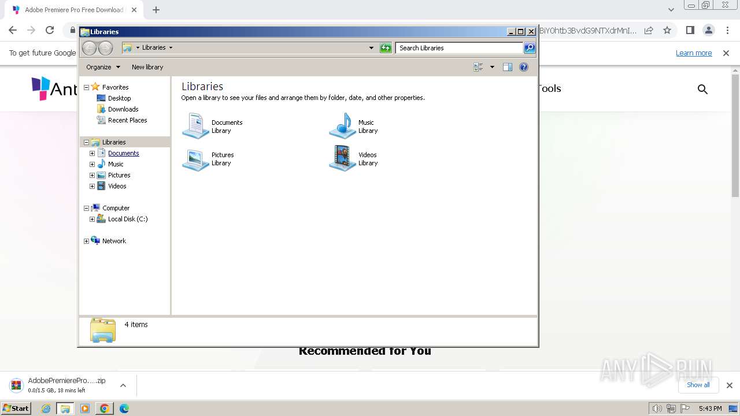Click the Learn more link
Screen dimensions: 740x416
point(694,53)
